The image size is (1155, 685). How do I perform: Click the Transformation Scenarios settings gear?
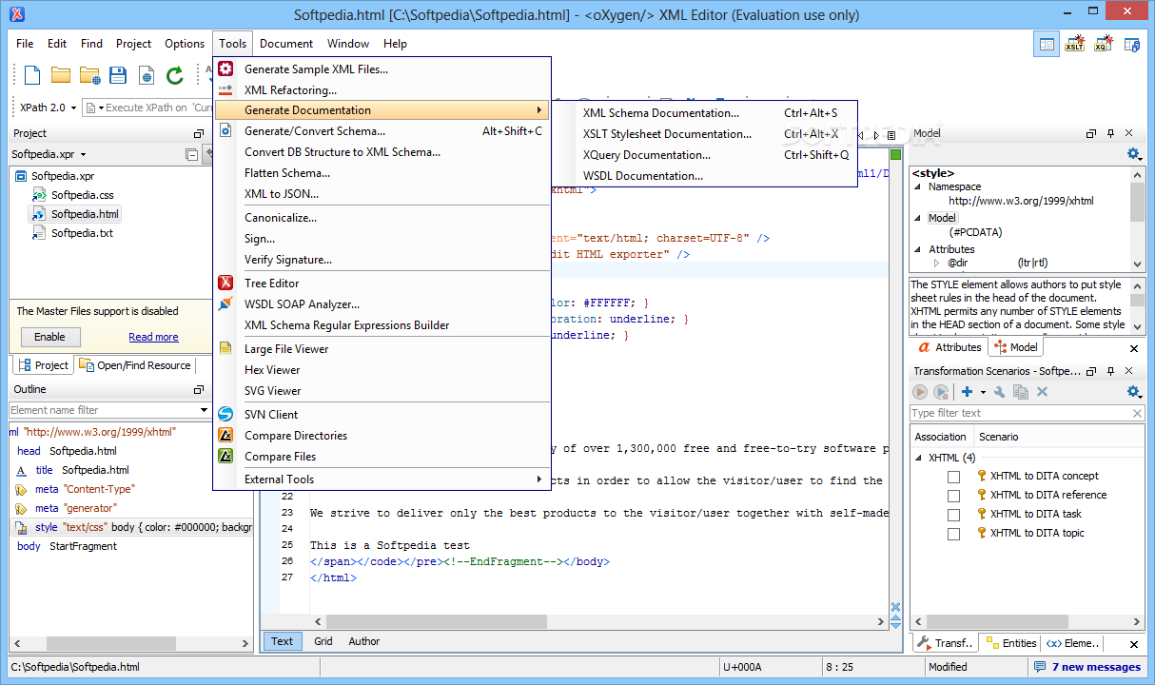(x=1133, y=392)
